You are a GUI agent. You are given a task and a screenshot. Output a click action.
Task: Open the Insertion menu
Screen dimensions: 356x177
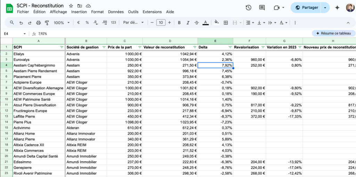pyautogui.click(x=79, y=12)
